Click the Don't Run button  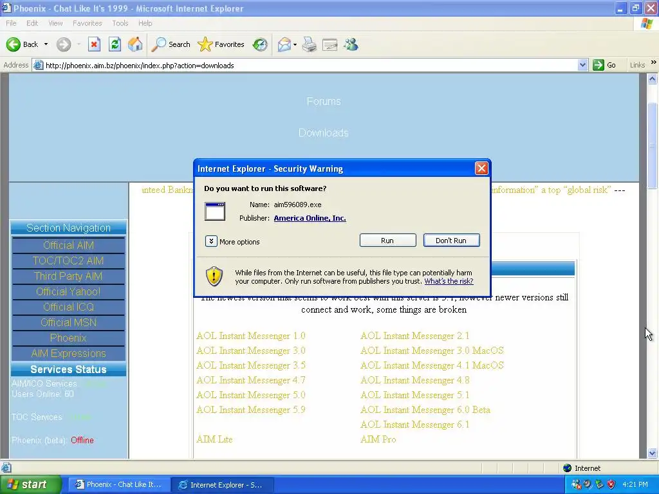tap(451, 241)
